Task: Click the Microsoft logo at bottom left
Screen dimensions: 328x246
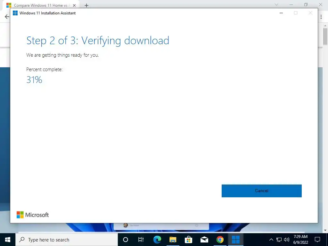Action: point(33,215)
